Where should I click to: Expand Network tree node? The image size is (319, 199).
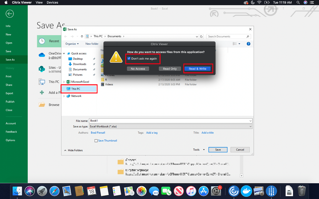[64, 96]
